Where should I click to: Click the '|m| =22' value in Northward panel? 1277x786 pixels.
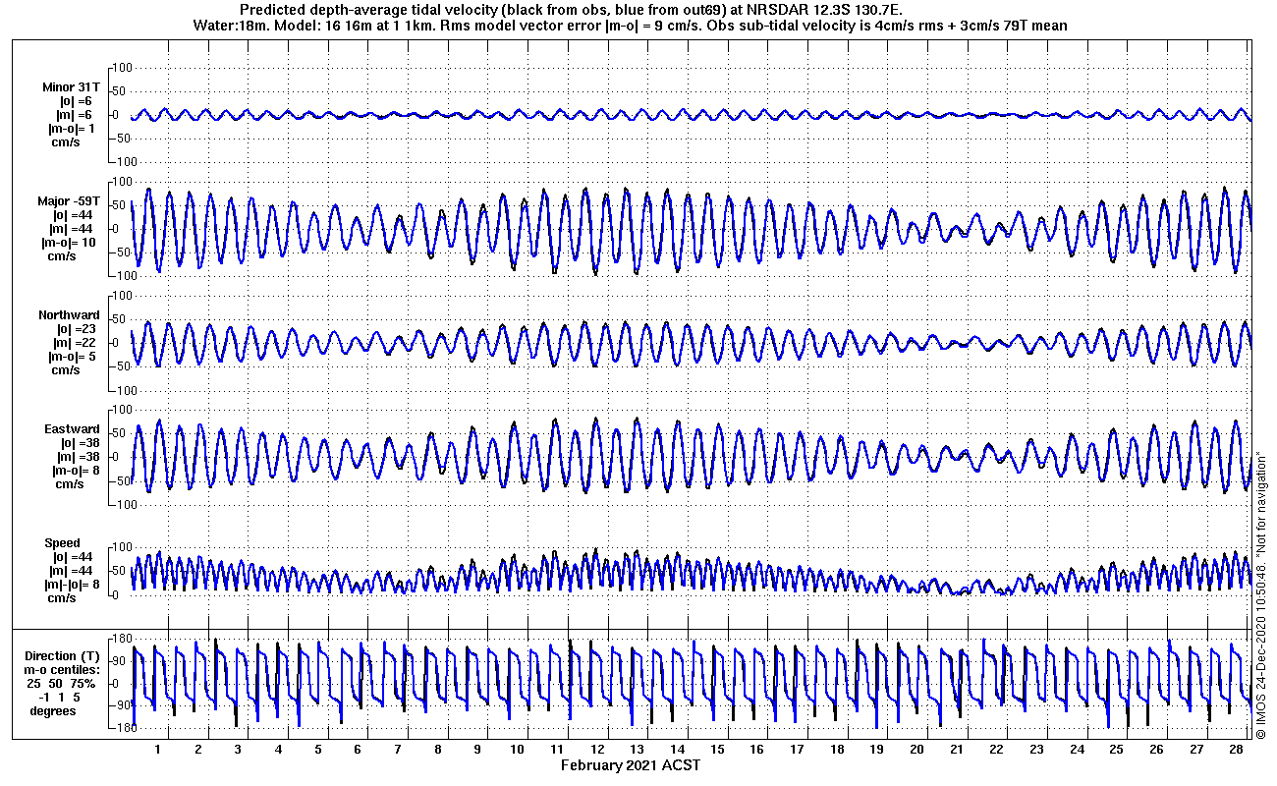(74, 343)
